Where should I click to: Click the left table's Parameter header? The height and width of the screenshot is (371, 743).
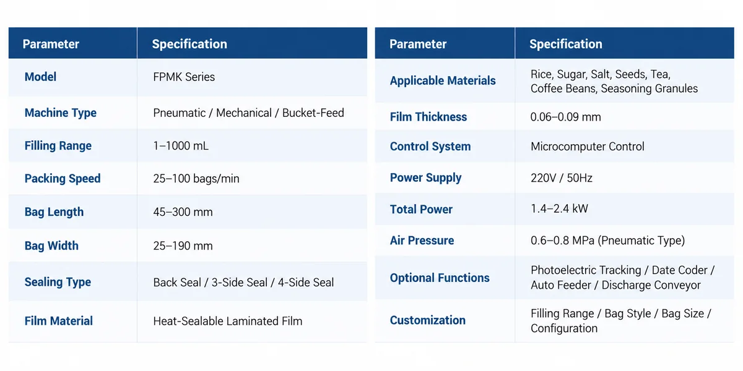(51, 44)
